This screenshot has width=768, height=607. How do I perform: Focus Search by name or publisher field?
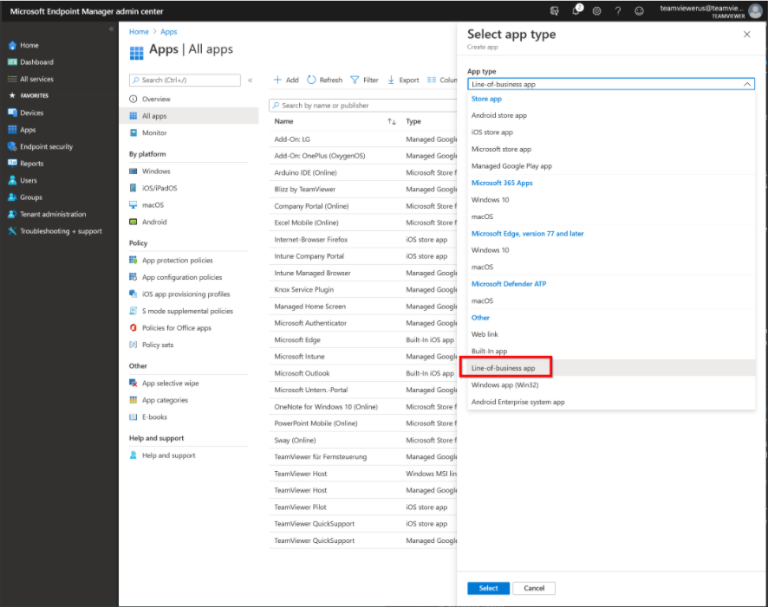pos(363,105)
